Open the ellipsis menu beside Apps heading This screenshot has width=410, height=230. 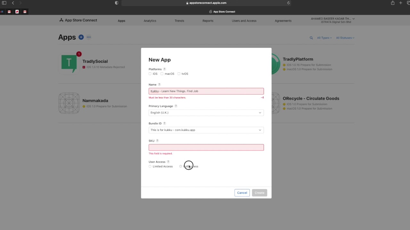[x=89, y=37]
